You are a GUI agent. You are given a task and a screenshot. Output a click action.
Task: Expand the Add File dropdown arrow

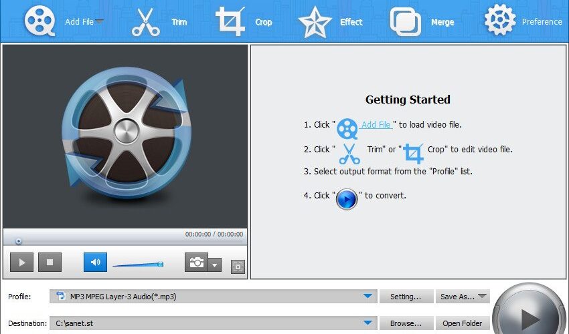99,21
